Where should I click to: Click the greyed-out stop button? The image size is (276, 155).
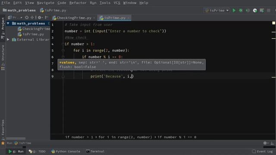click(x=269, y=10)
